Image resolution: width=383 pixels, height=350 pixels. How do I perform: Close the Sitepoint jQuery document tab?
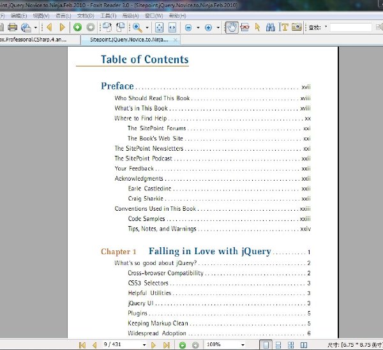175,40
